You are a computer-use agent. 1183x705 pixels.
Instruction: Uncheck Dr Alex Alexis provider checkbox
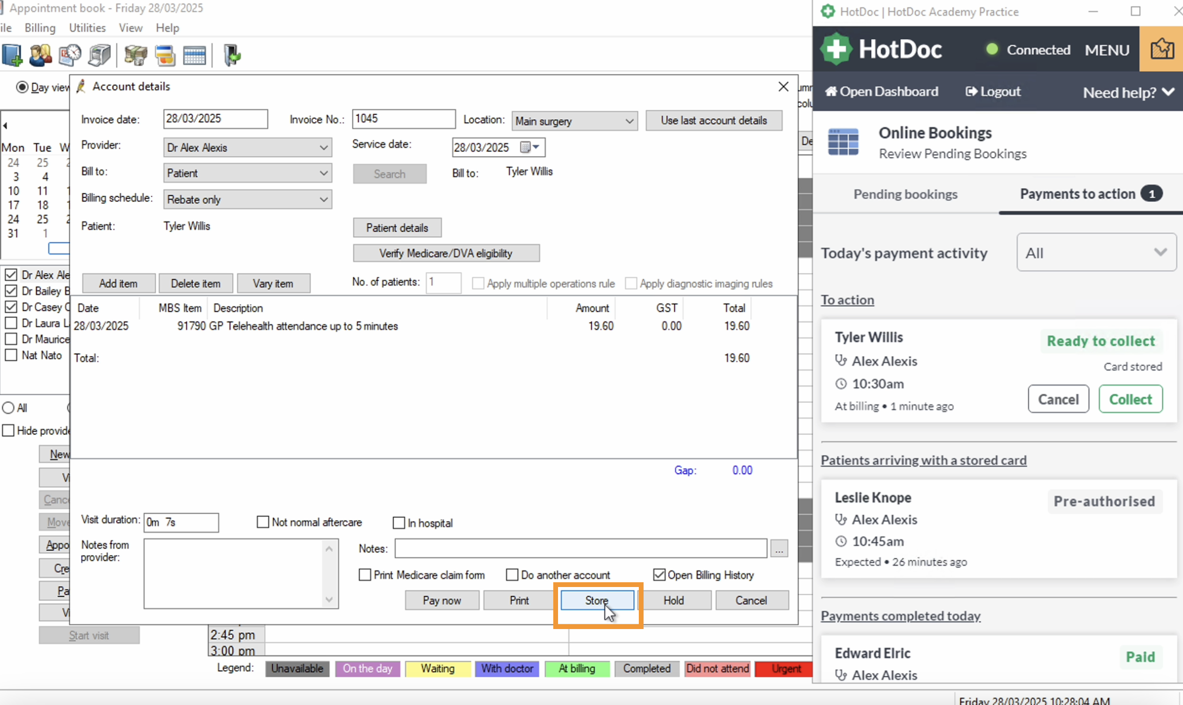point(11,275)
